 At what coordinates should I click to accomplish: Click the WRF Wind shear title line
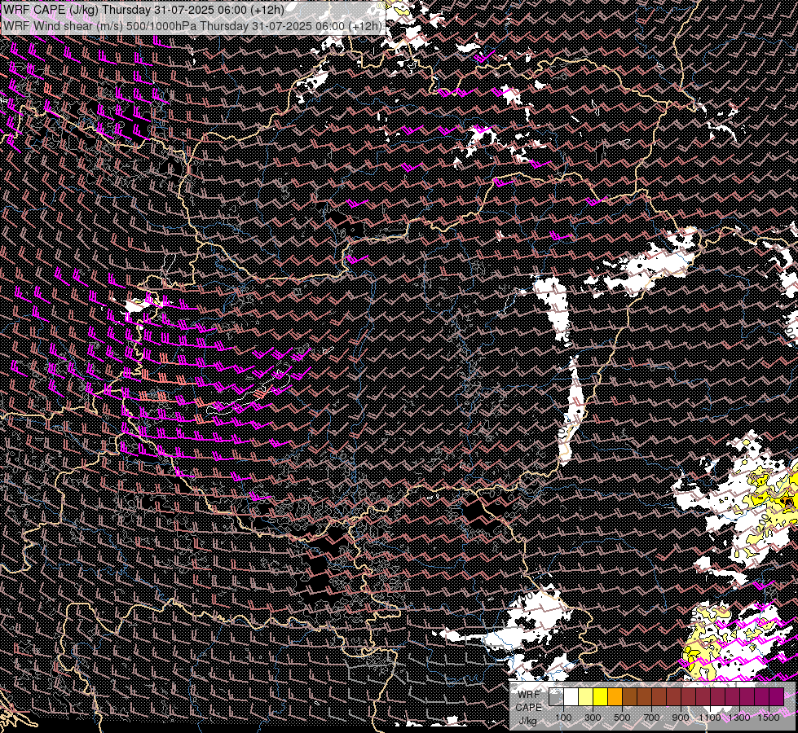click(x=193, y=25)
